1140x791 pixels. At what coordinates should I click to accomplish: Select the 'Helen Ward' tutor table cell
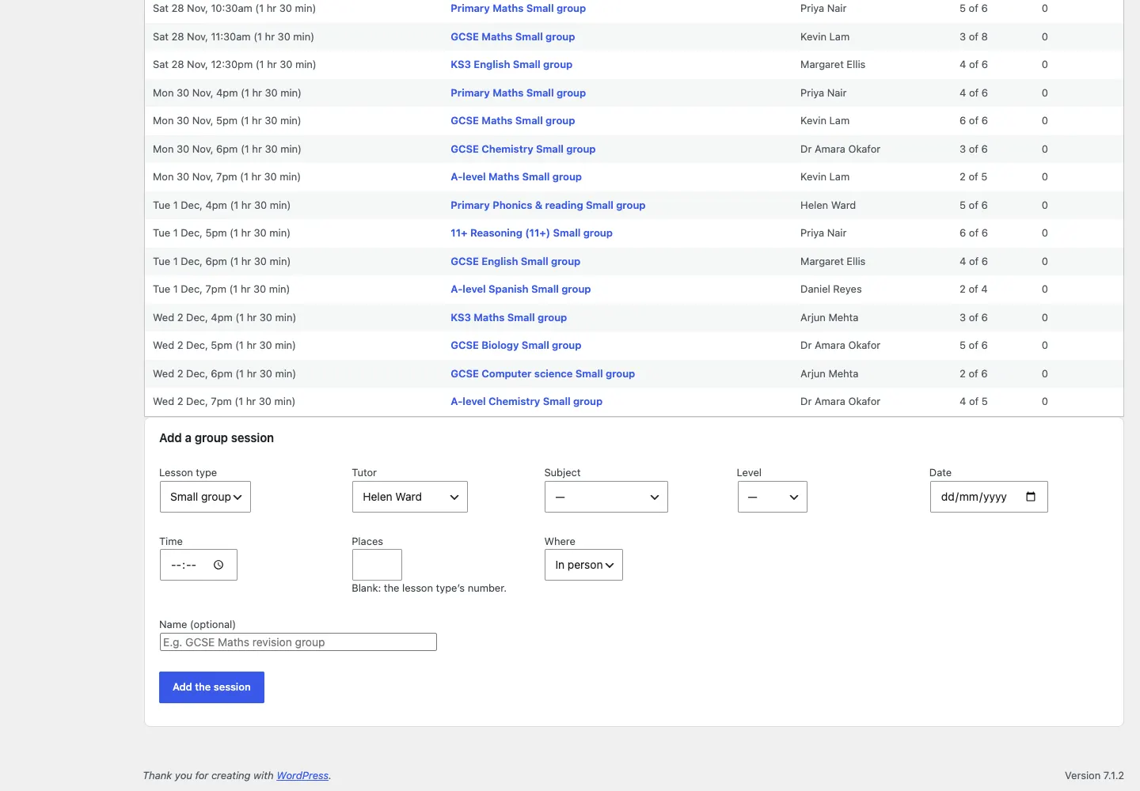(x=828, y=206)
